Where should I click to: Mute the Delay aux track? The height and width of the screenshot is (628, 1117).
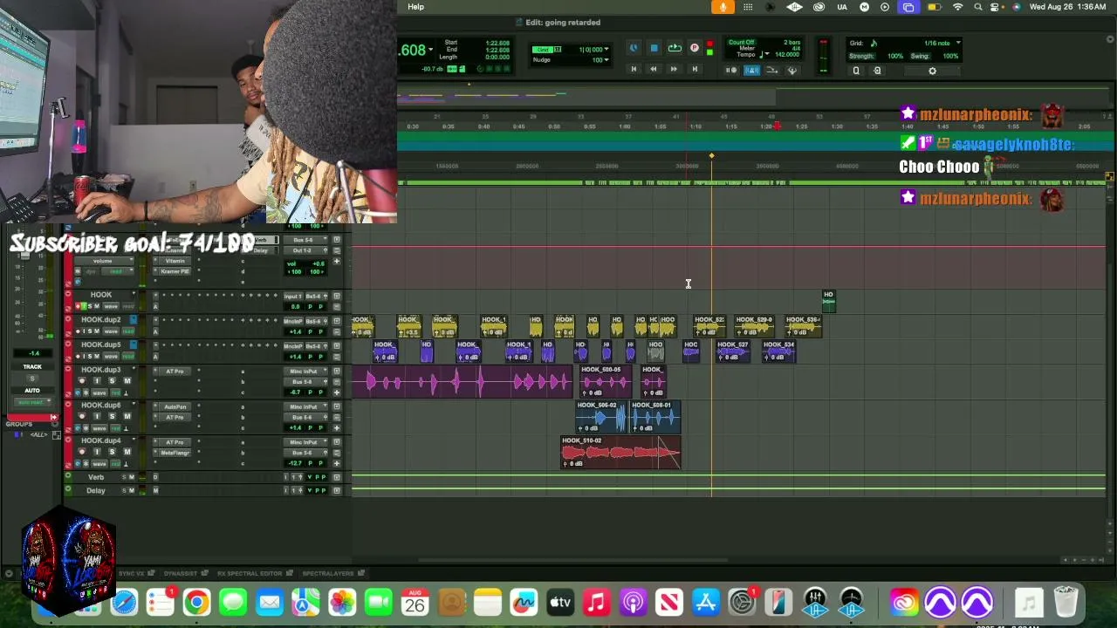[133, 490]
